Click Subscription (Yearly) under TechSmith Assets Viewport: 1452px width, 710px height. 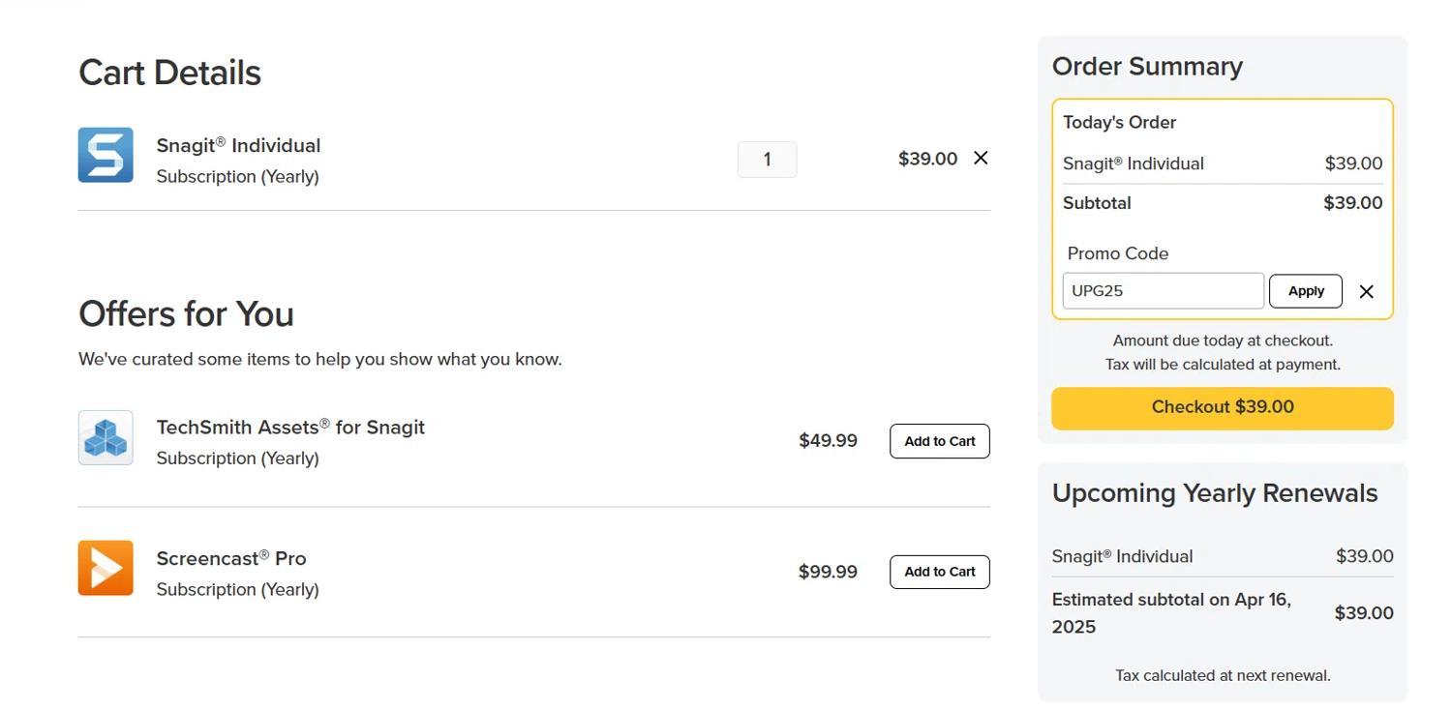[x=237, y=459]
